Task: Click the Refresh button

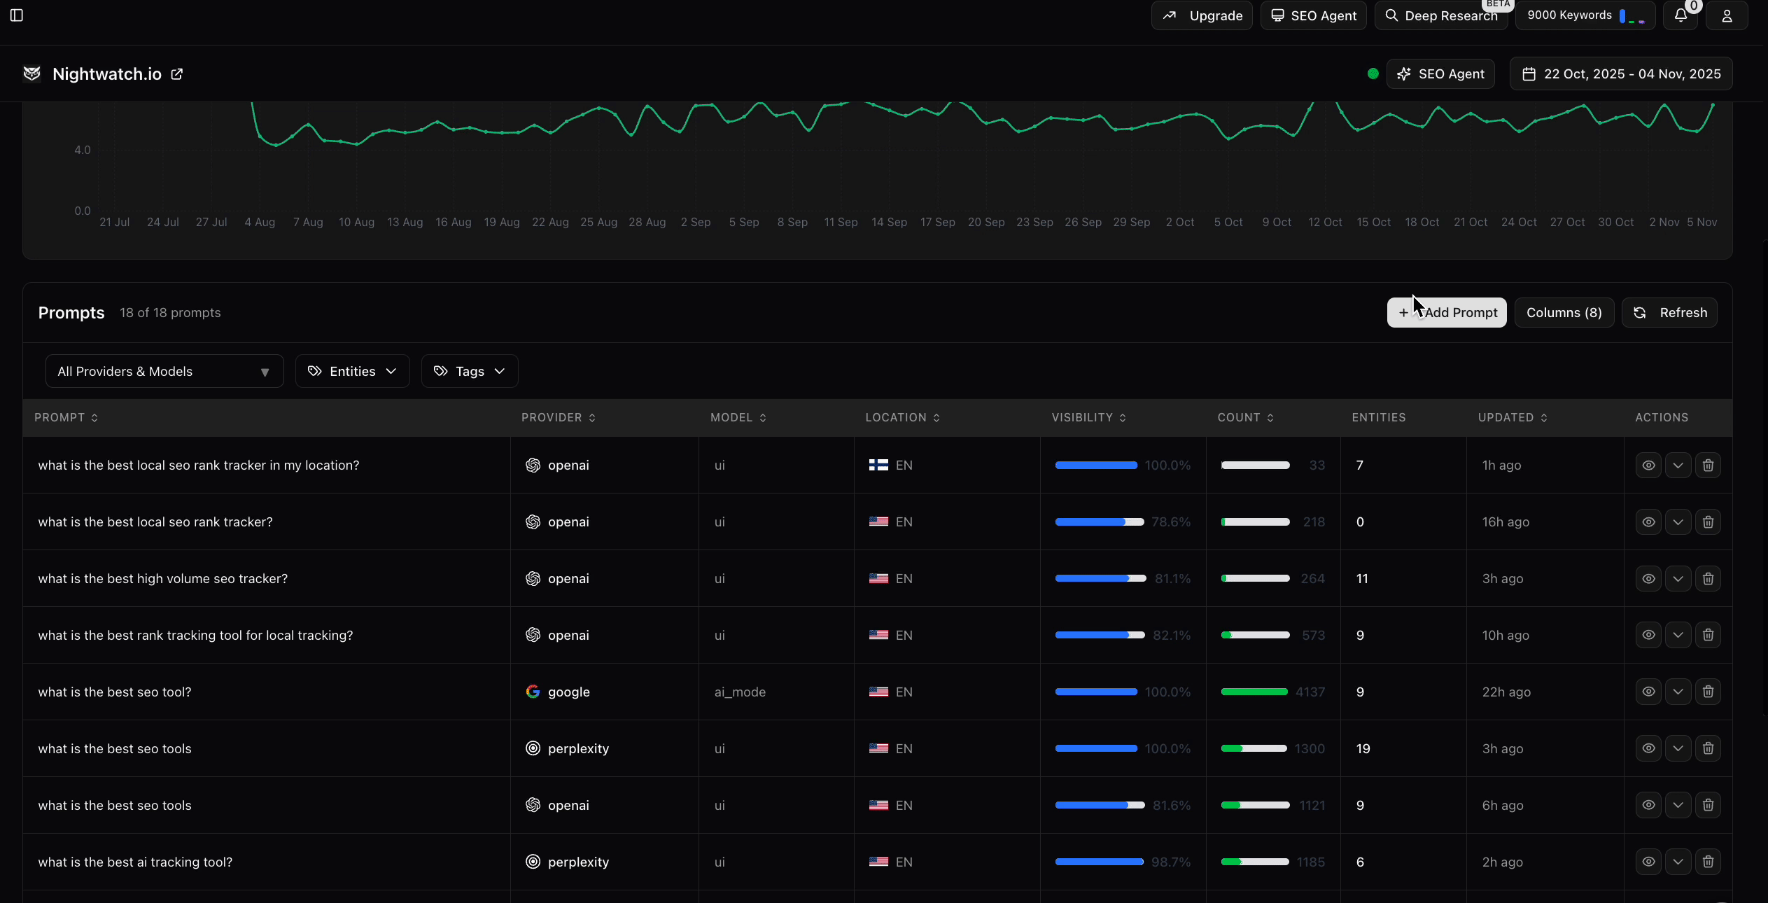Action: coord(1669,312)
